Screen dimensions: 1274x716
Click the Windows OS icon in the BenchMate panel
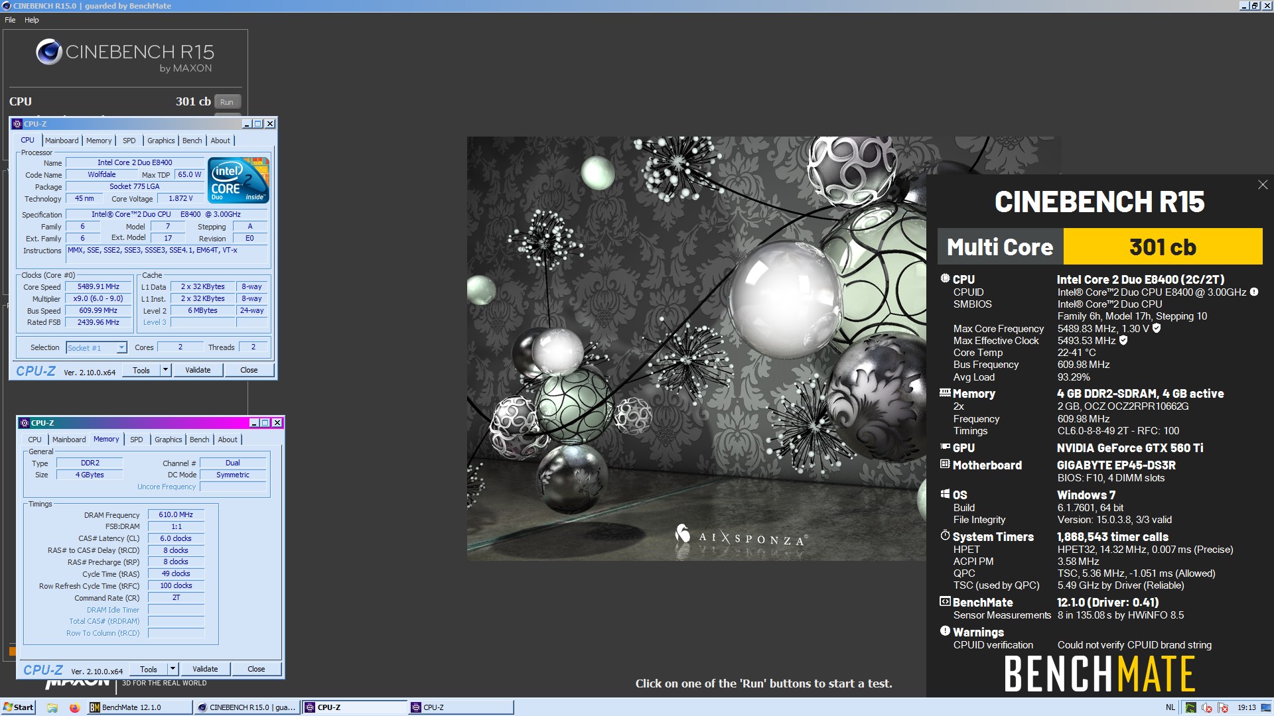(x=945, y=494)
